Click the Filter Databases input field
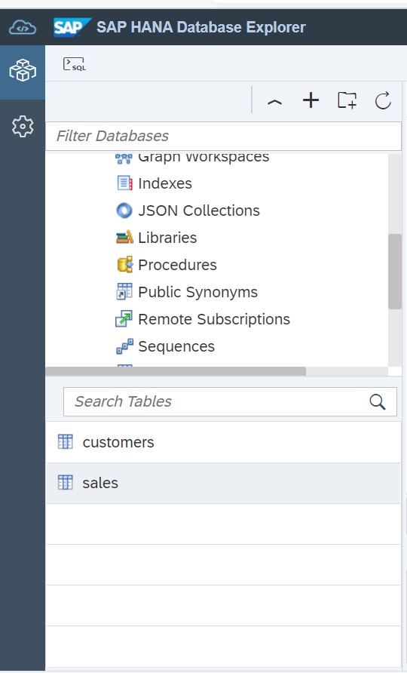Viewport: 407px width, 673px height. [223, 136]
